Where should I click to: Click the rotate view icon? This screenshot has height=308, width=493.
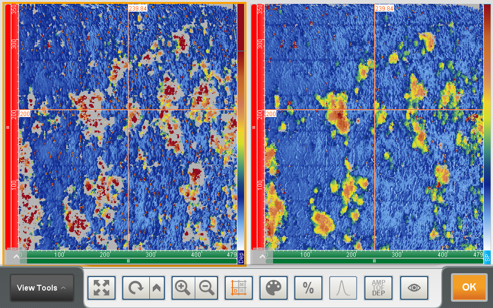[x=136, y=287]
